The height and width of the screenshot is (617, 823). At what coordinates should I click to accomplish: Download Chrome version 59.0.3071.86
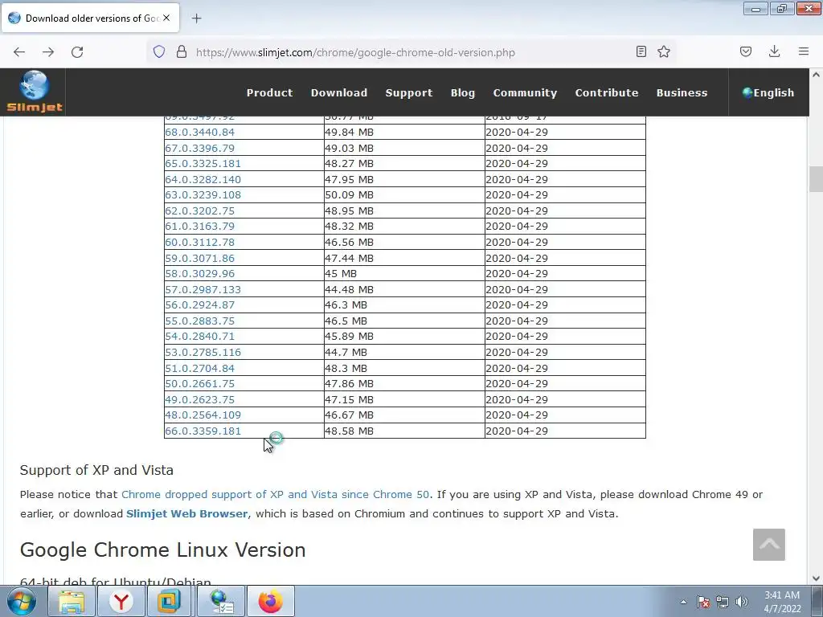tap(199, 258)
